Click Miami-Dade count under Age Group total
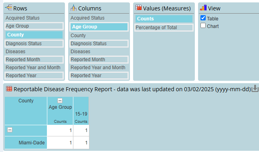This screenshot has height=152, width=259. click(60, 143)
